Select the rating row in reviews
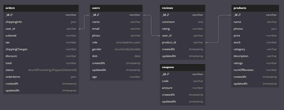 182,29
